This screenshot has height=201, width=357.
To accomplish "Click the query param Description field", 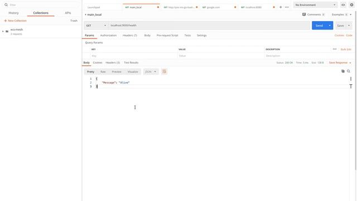I will (308, 56).
